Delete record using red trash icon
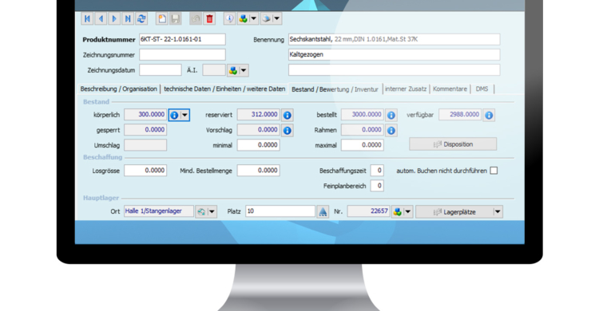 [209, 18]
